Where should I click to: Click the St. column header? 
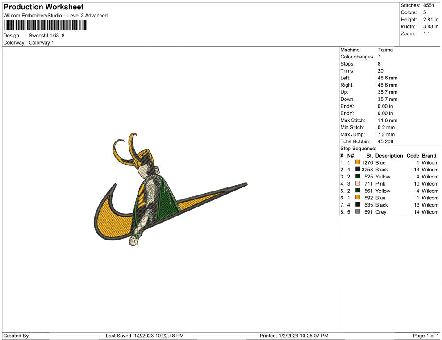(x=369, y=156)
